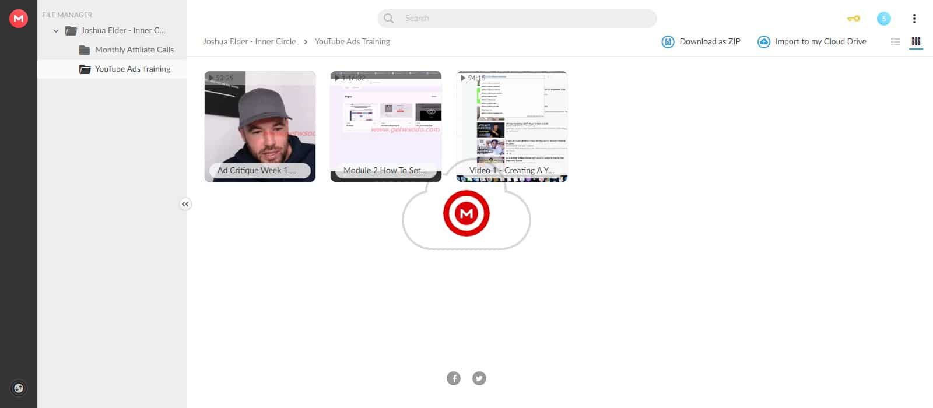Collapse the file manager sidebar panel
Image resolution: width=933 pixels, height=408 pixels.
pos(185,204)
